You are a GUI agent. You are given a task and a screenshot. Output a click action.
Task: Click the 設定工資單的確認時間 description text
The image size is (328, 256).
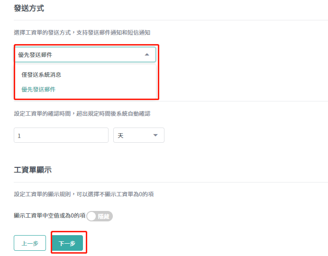tap(82, 114)
